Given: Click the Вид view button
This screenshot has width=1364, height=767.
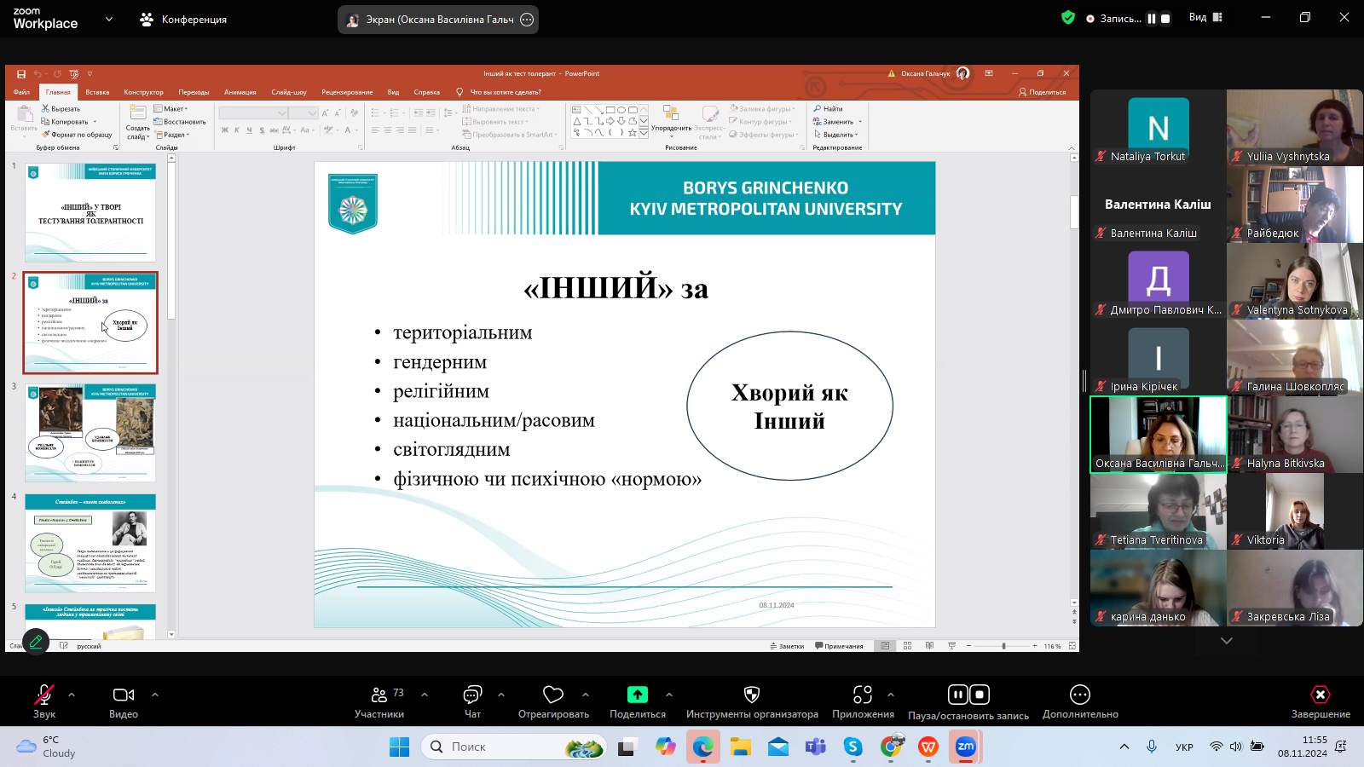Looking at the screenshot, I should click(1205, 18).
